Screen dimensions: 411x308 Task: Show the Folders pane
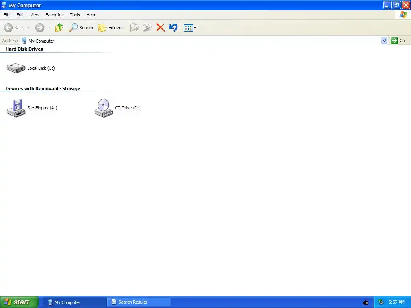pyautogui.click(x=110, y=28)
